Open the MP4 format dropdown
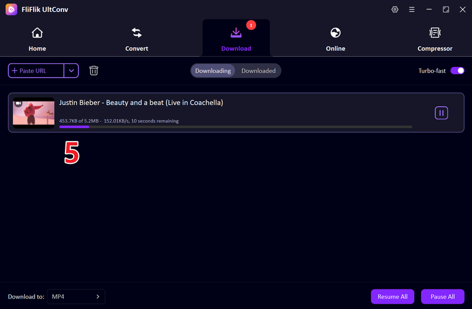 (76, 297)
